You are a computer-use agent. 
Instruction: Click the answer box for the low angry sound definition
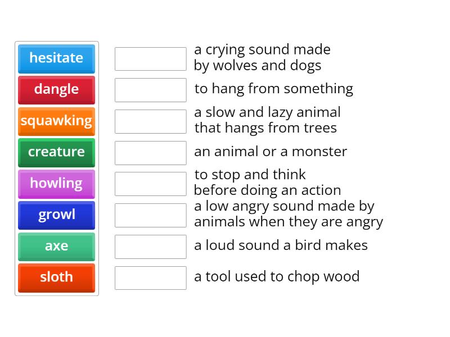[x=150, y=214]
